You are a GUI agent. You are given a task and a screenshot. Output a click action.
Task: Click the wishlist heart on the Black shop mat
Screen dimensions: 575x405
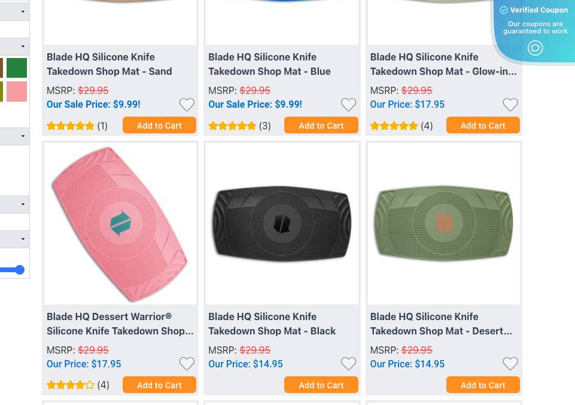[x=348, y=364]
